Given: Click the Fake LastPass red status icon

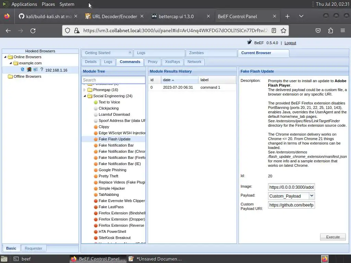Looking at the screenshot, I should [x=96, y=207].
